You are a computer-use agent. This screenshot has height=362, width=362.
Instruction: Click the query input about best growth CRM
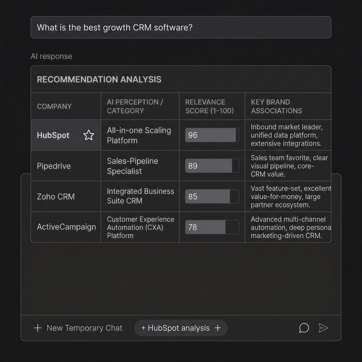(x=181, y=27)
